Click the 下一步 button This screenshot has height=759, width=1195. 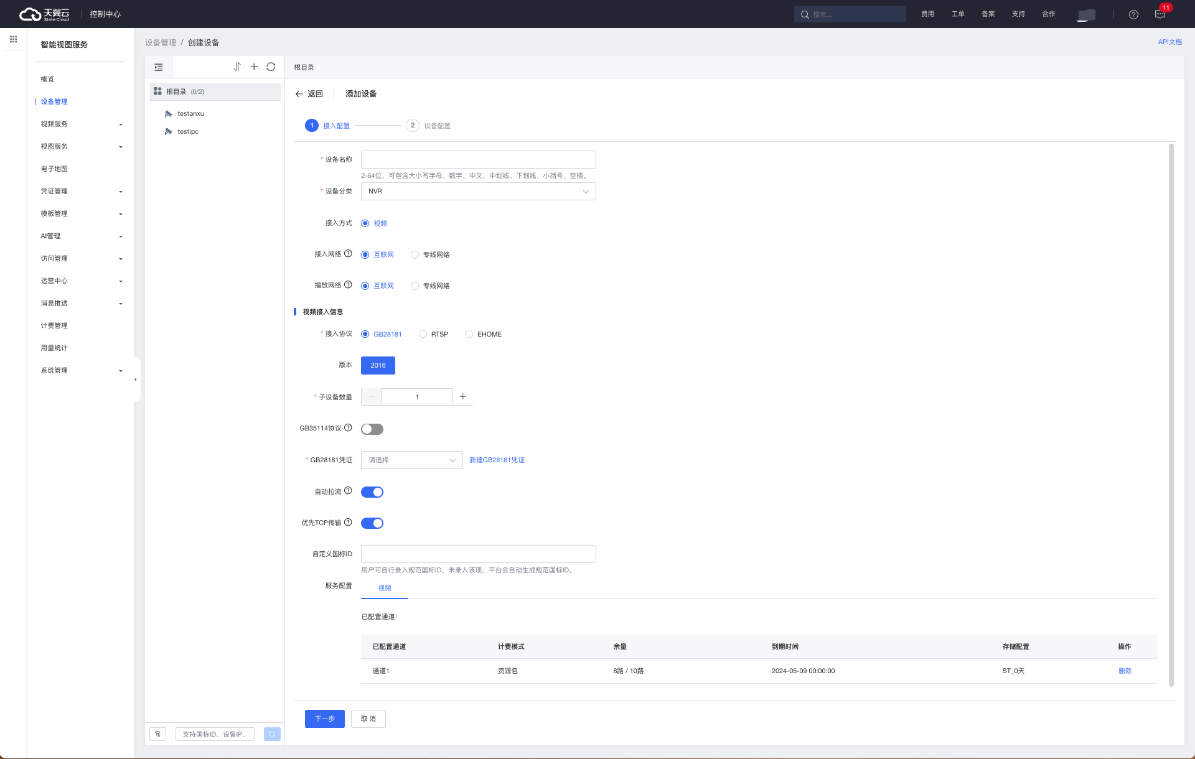click(324, 719)
